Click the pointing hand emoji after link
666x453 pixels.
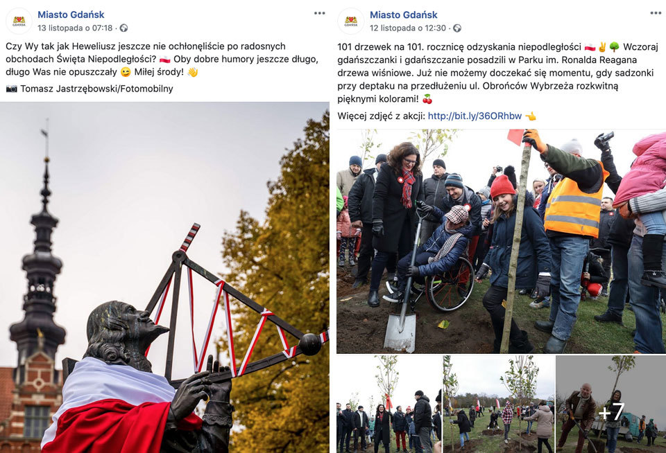pyautogui.click(x=531, y=116)
